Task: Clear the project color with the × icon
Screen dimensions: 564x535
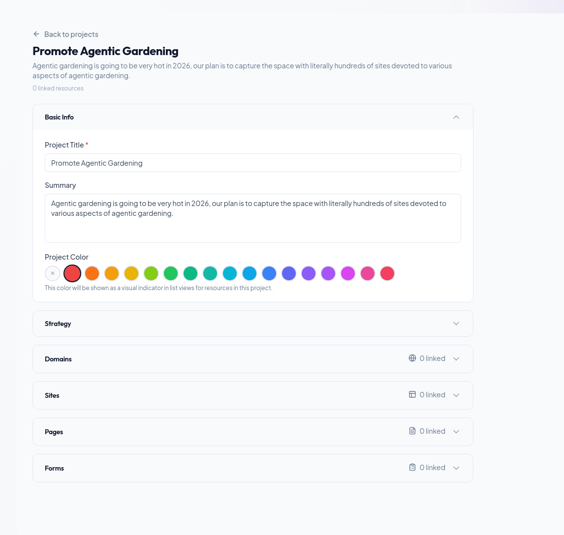Action: (53, 273)
